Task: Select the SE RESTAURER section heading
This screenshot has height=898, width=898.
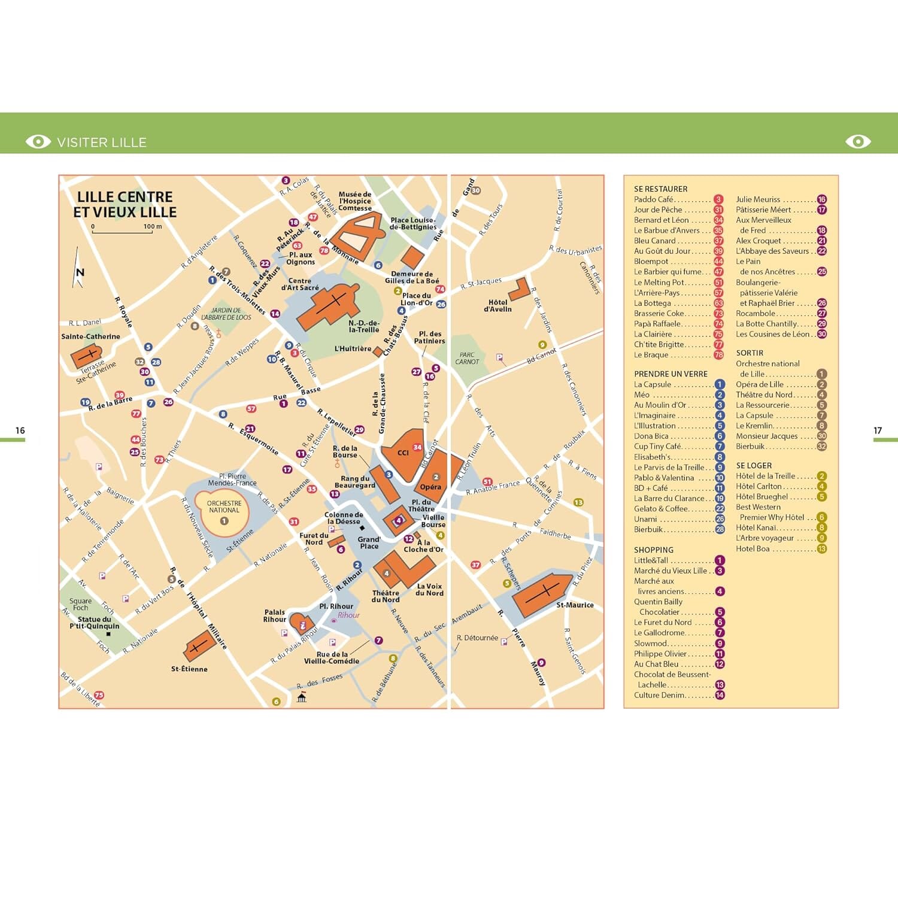Action: coord(660,188)
